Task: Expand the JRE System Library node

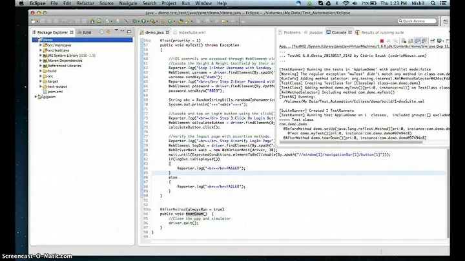Action: click(41, 55)
